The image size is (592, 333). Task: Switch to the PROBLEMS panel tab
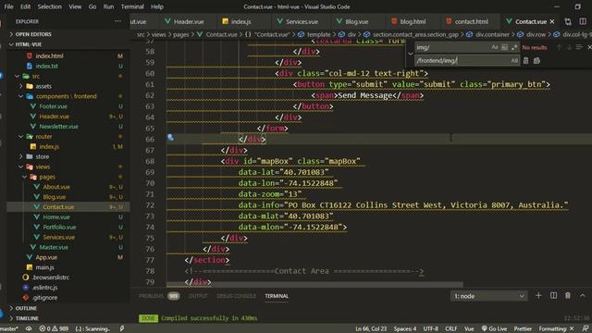point(151,296)
